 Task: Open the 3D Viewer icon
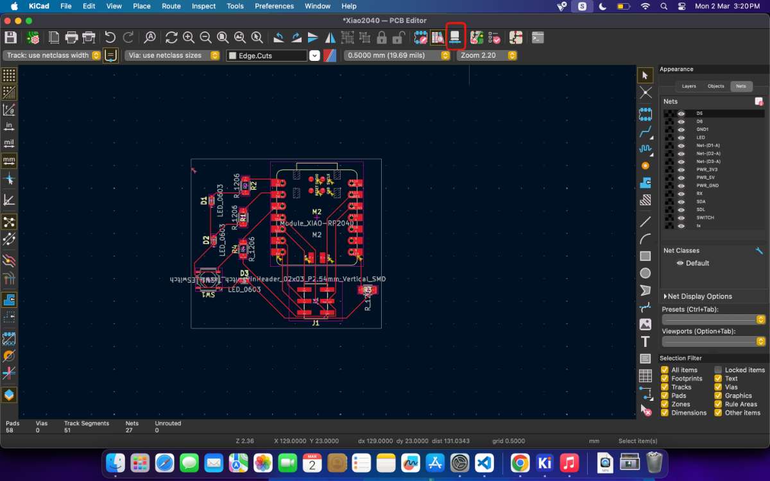pyautogui.click(x=455, y=38)
